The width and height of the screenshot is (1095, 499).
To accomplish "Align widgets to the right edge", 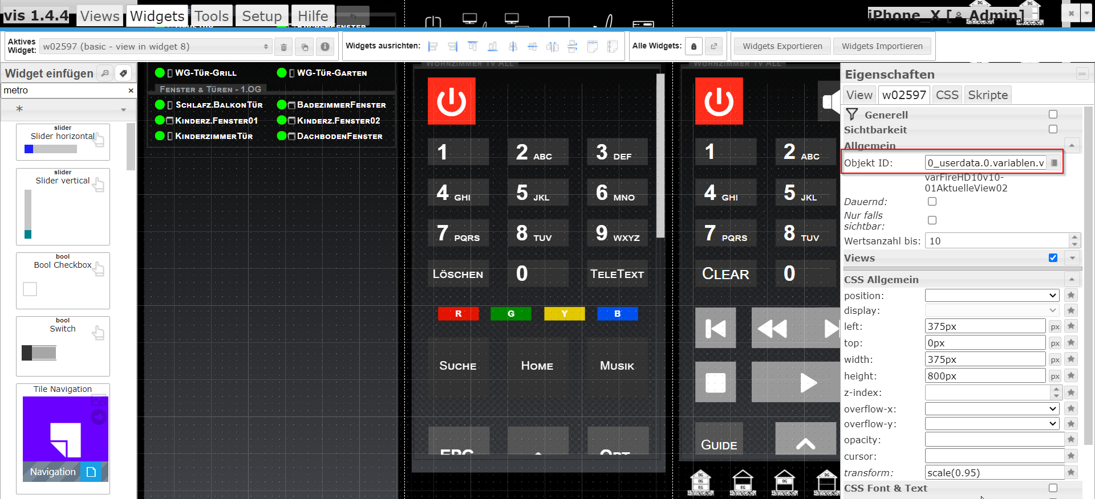I will pos(453,47).
